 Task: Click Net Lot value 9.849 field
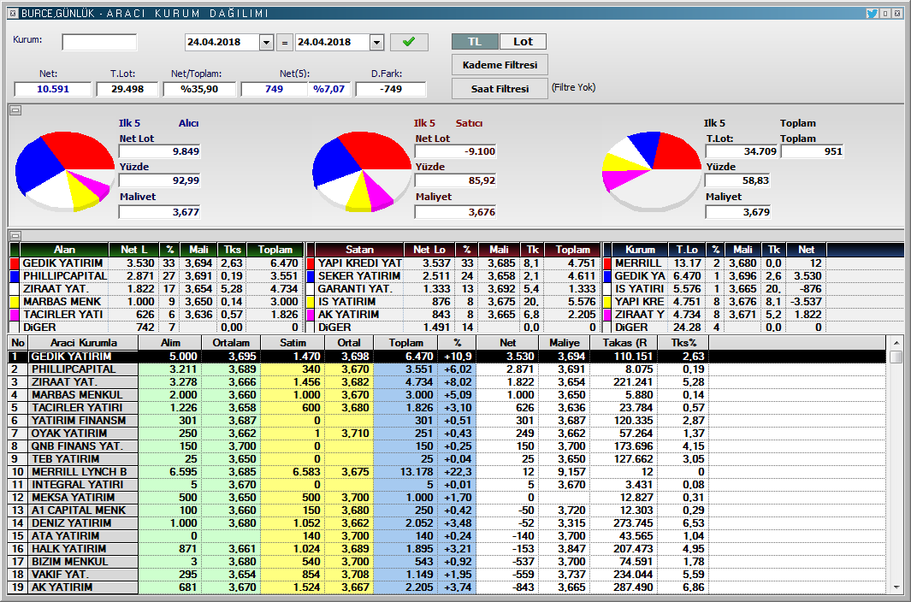pyautogui.click(x=159, y=151)
